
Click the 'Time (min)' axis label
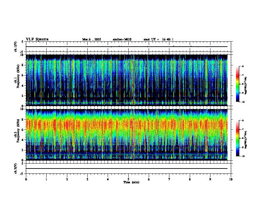coord(131,182)
